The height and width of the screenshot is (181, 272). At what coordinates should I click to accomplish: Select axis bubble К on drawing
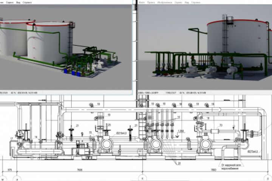[142, 178]
